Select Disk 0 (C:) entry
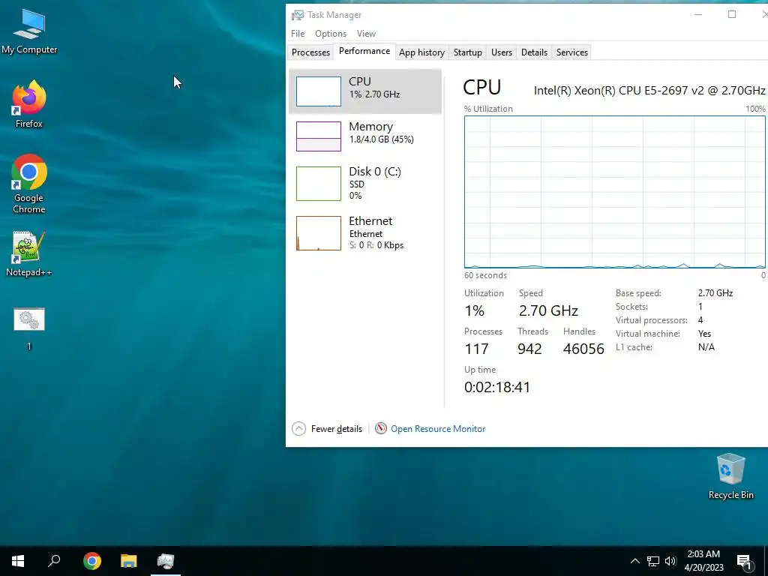768x576 pixels. pyautogui.click(x=365, y=183)
